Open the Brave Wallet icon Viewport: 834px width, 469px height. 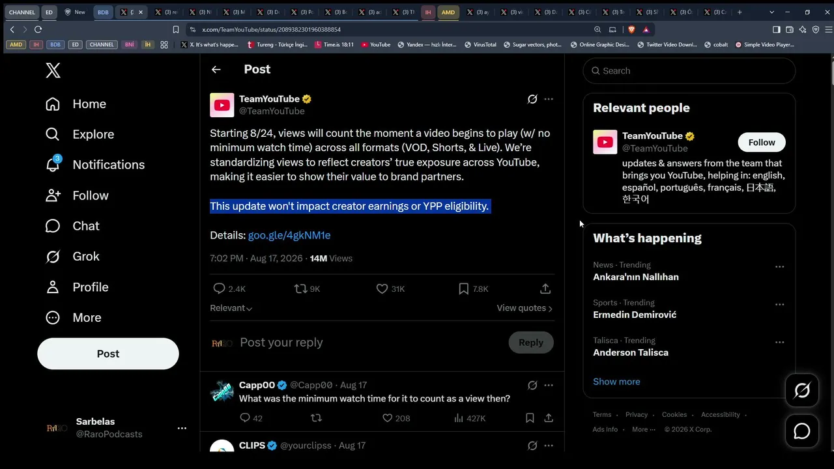(790, 29)
